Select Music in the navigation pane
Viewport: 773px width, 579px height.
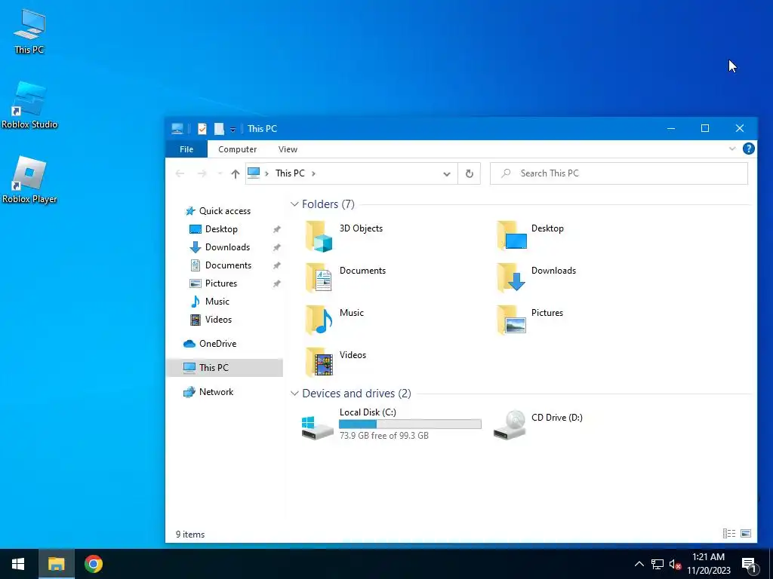(217, 302)
